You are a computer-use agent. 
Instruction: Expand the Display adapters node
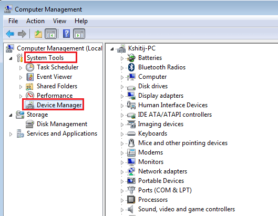(122, 96)
